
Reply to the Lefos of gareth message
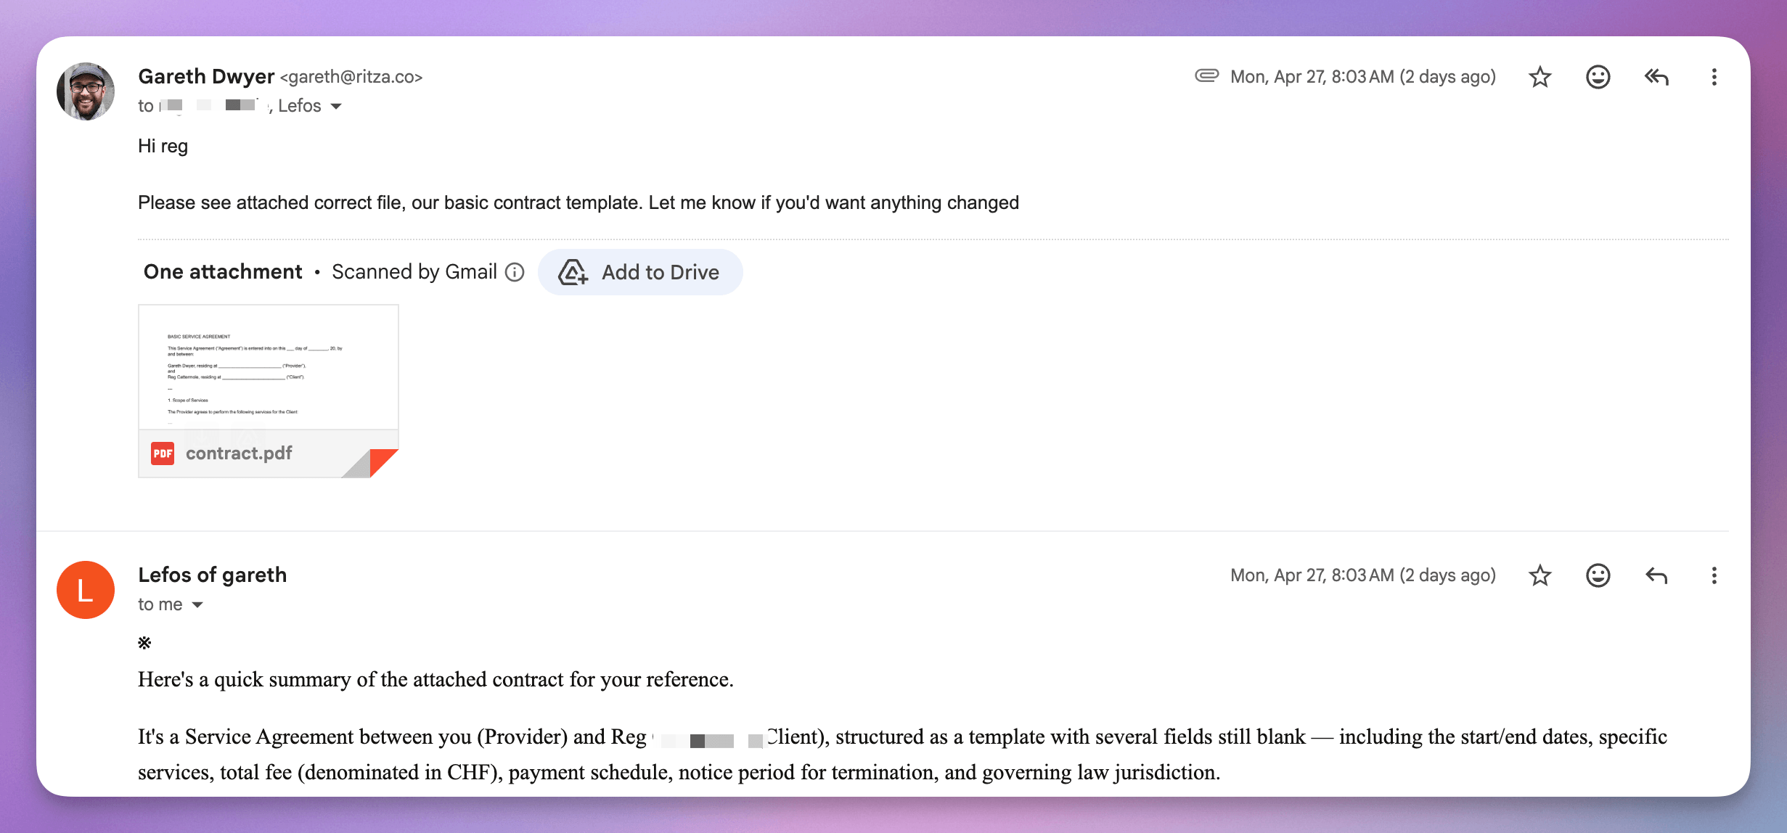1656,575
